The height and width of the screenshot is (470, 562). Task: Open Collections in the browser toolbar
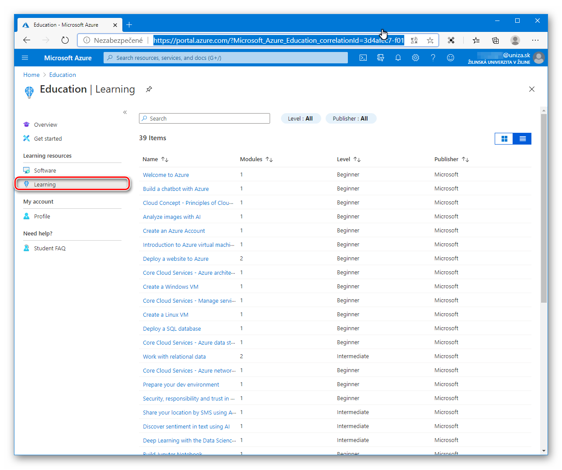(x=495, y=40)
